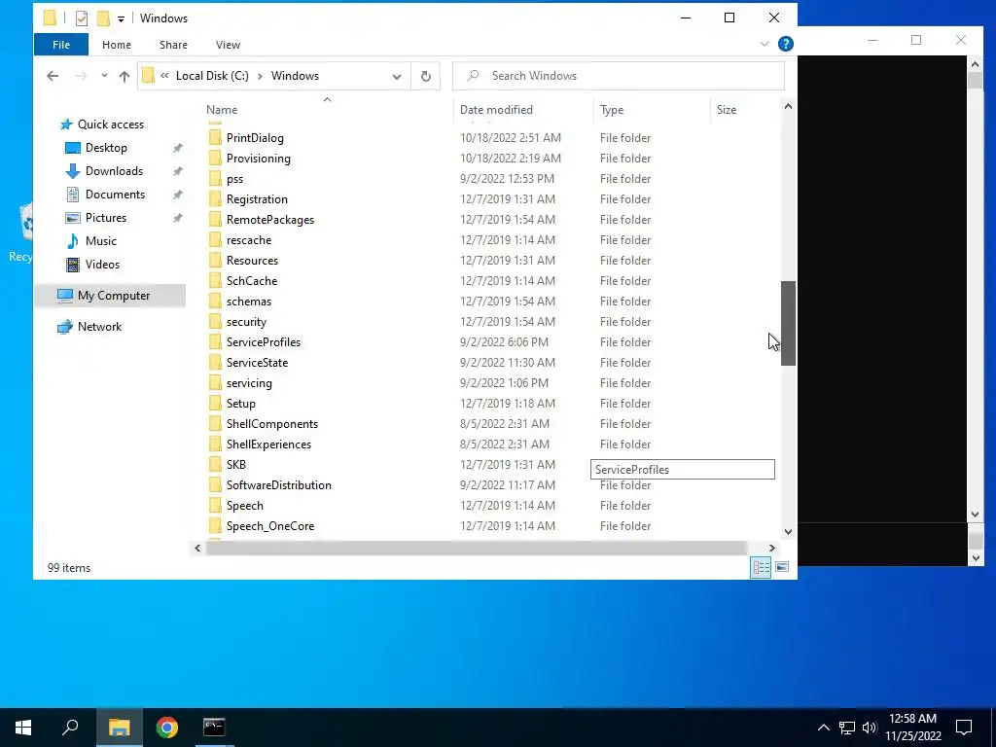The height and width of the screenshot is (747, 996).
Task: Select the Registration folder
Action: pyautogui.click(x=257, y=199)
